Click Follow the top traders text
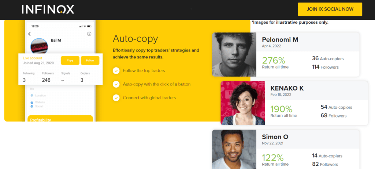Image resolution: width=375 pixels, height=169 pixels. 144,71
